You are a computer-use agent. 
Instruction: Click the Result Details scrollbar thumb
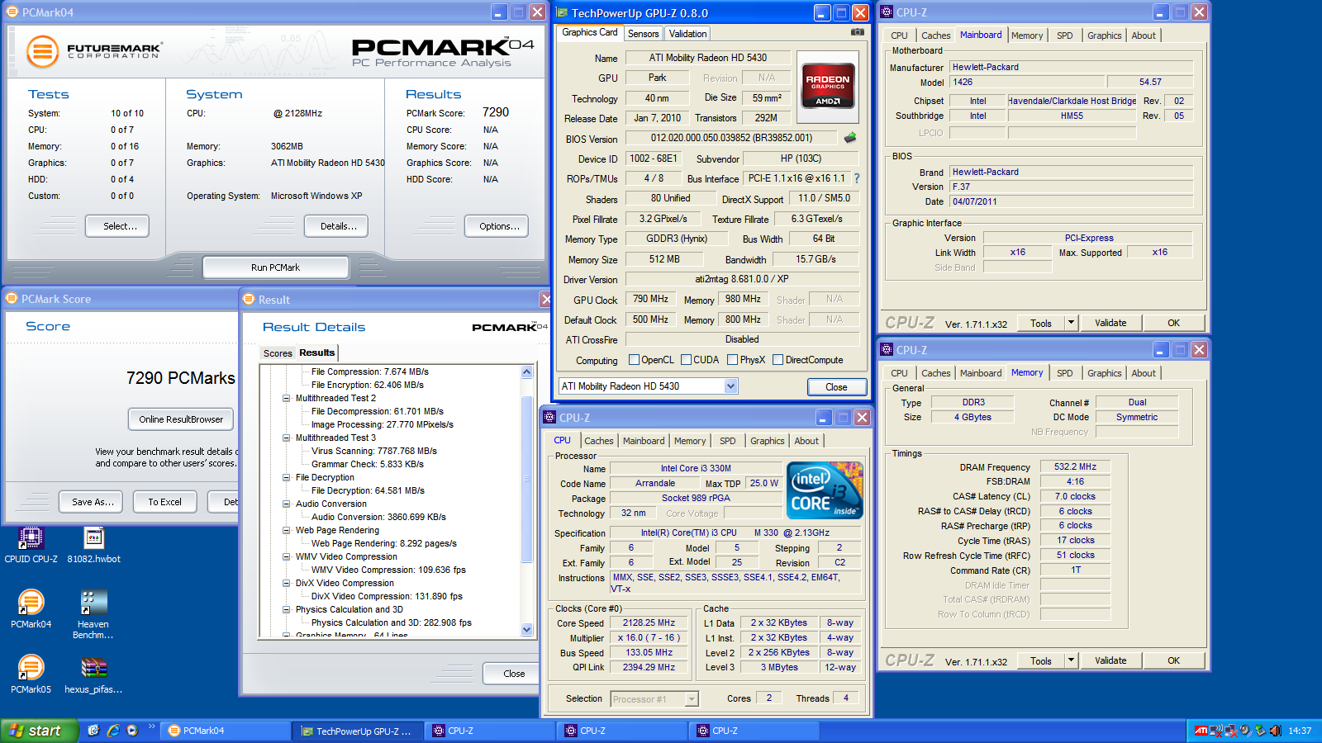(x=527, y=479)
